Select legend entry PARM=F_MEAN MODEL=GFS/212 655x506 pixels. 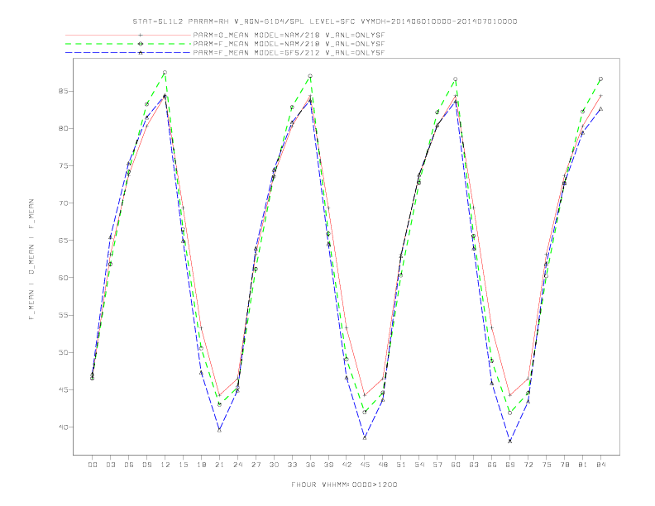[289, 53]
